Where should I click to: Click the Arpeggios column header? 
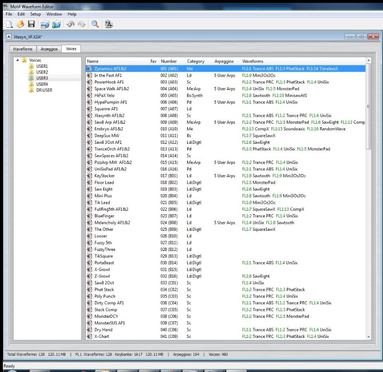226,61
